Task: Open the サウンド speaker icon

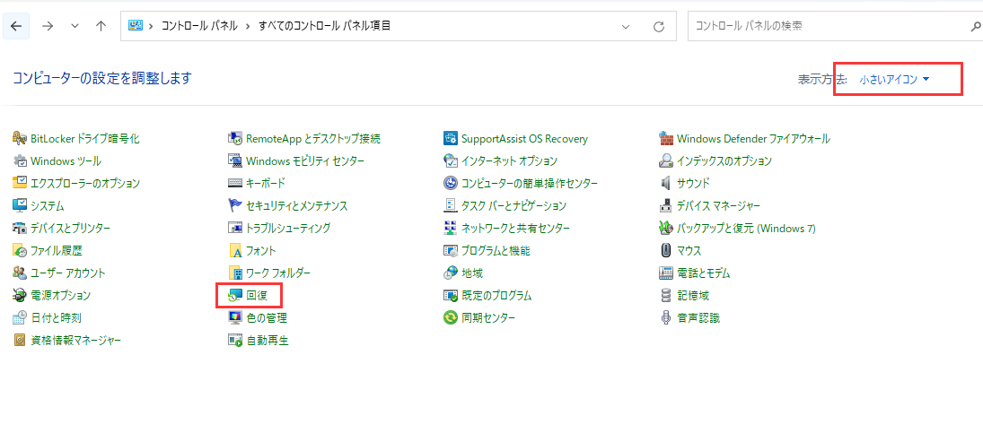Action: pyautogui.click(x=666, y=183)
